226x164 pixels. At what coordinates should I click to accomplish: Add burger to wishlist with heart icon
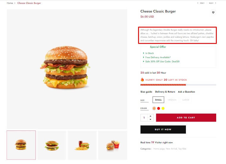click(213, 12)
